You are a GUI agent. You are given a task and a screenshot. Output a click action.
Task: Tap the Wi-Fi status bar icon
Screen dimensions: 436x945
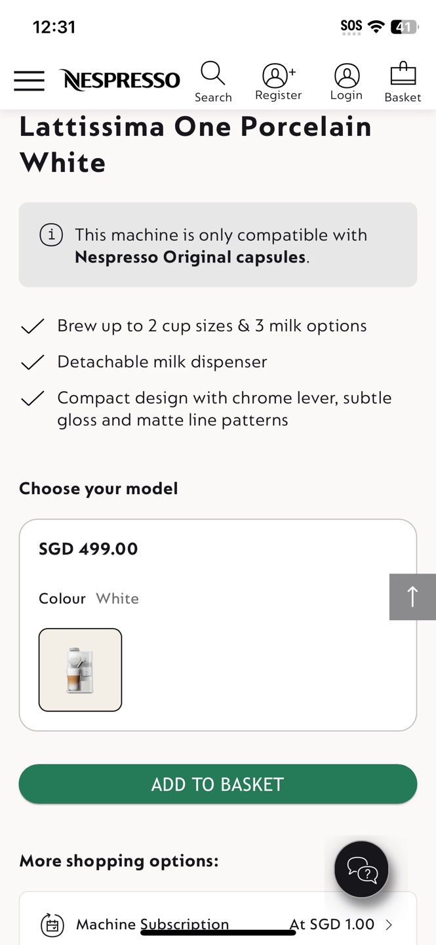click(x=376, y=26)
